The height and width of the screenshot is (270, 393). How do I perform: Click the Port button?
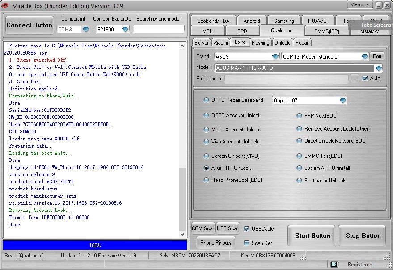tap(377, 56)
